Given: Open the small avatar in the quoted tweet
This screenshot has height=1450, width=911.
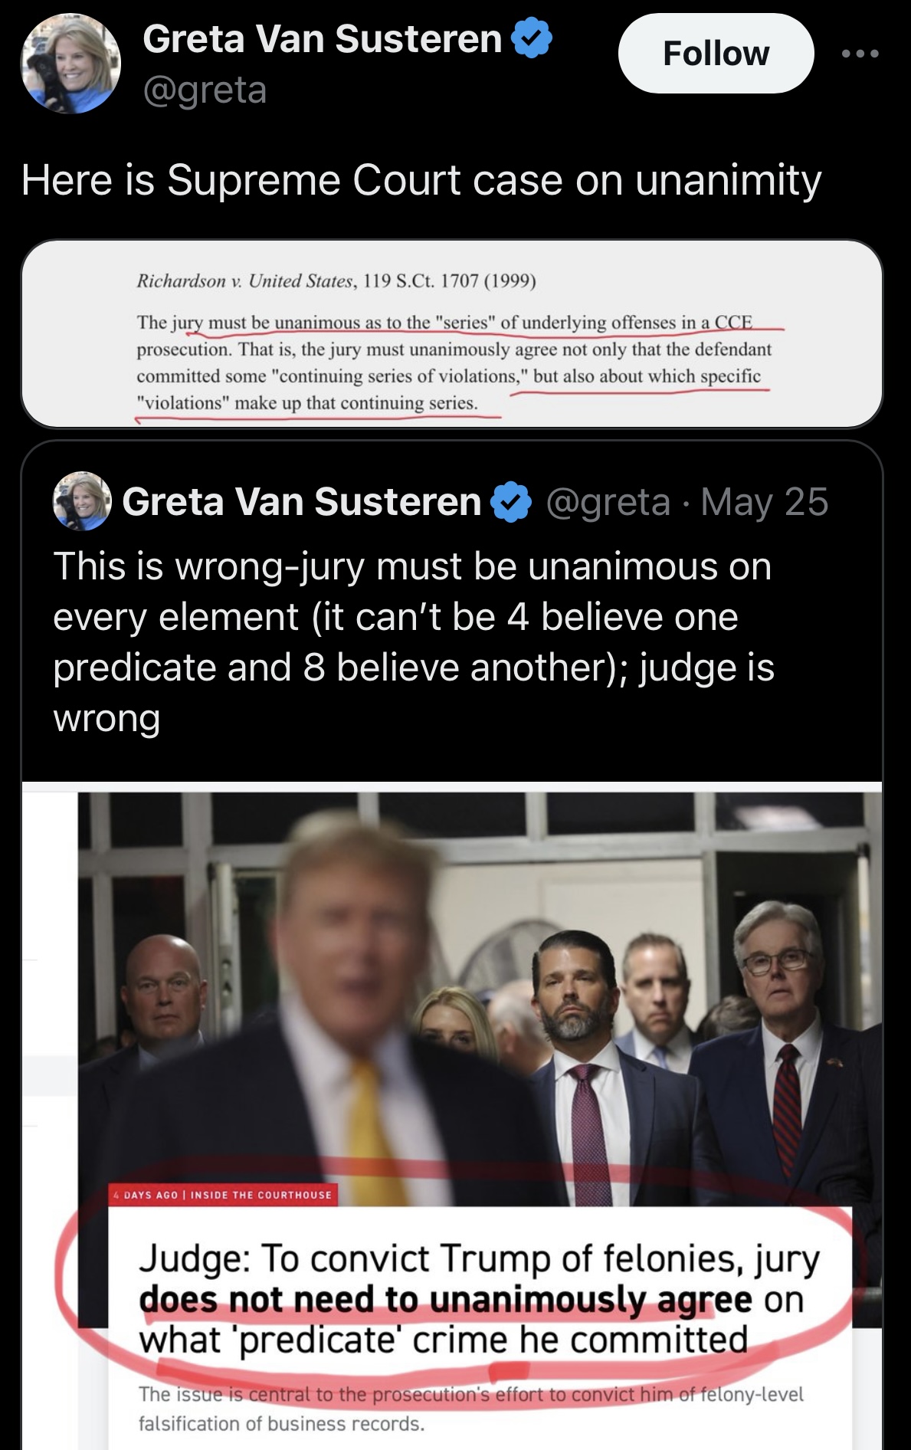Looking at the screenshot, I should [82, 501].
